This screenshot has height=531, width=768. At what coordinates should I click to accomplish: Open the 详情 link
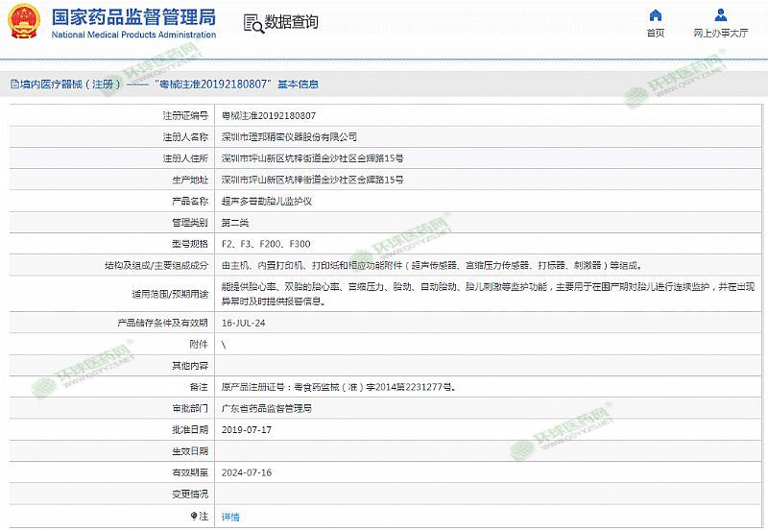(x=230, y=517)
